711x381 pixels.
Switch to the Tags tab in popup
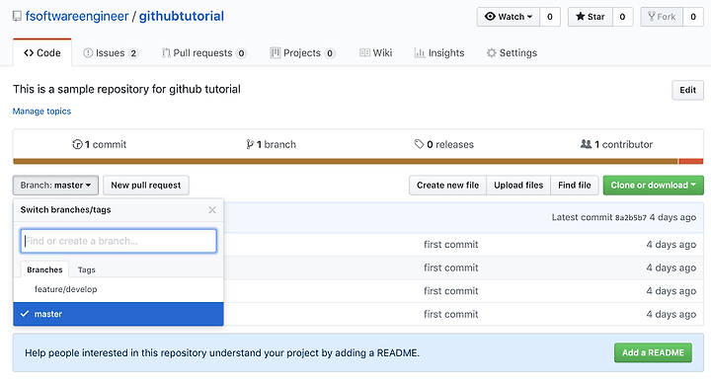(x=86, y=269)
